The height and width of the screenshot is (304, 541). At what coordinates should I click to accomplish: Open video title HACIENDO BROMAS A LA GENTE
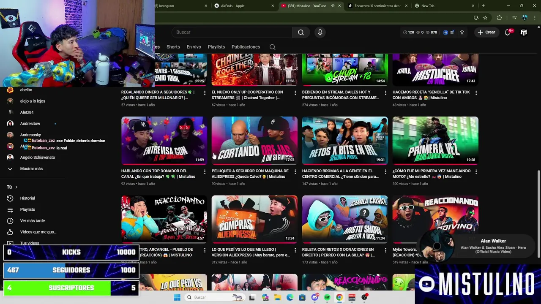coord(340,174)
